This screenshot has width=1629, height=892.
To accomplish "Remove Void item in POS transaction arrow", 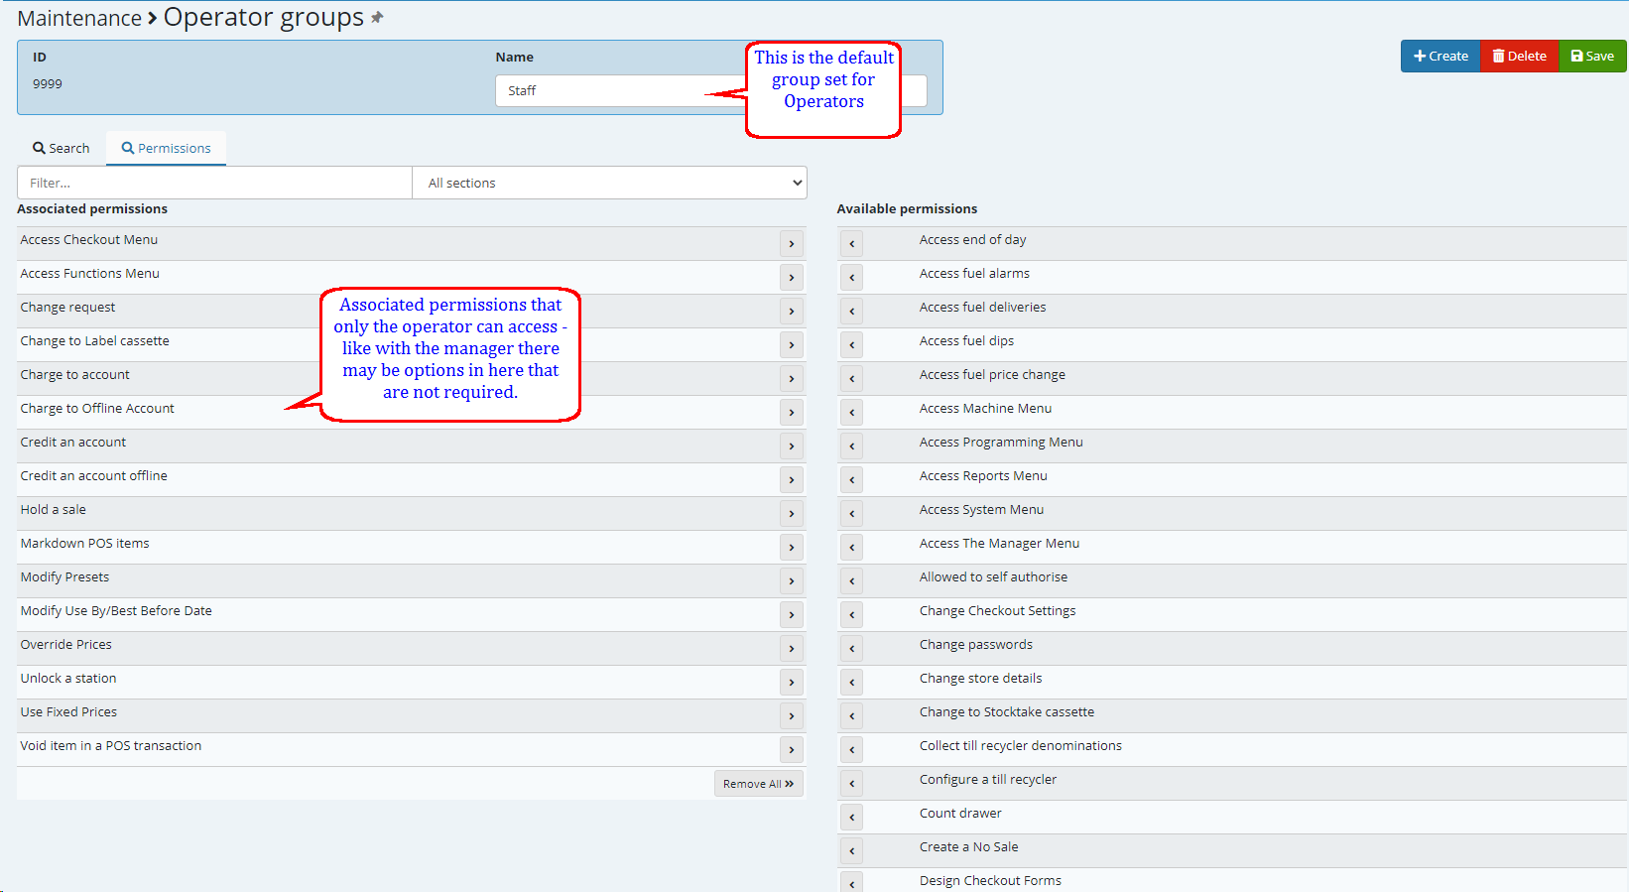I will [791, 750].
